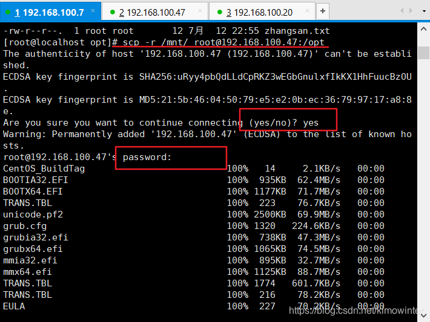
Task: Click the root@192.168.100.47:/opt destination text
Action: [259, 42]
